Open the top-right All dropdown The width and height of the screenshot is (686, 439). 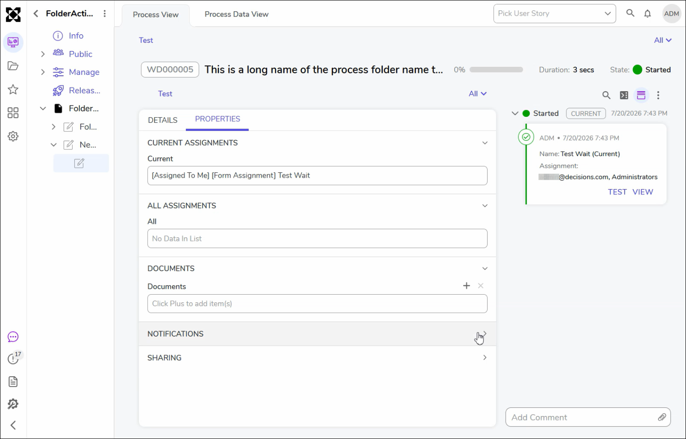click(x=663, y=40)
